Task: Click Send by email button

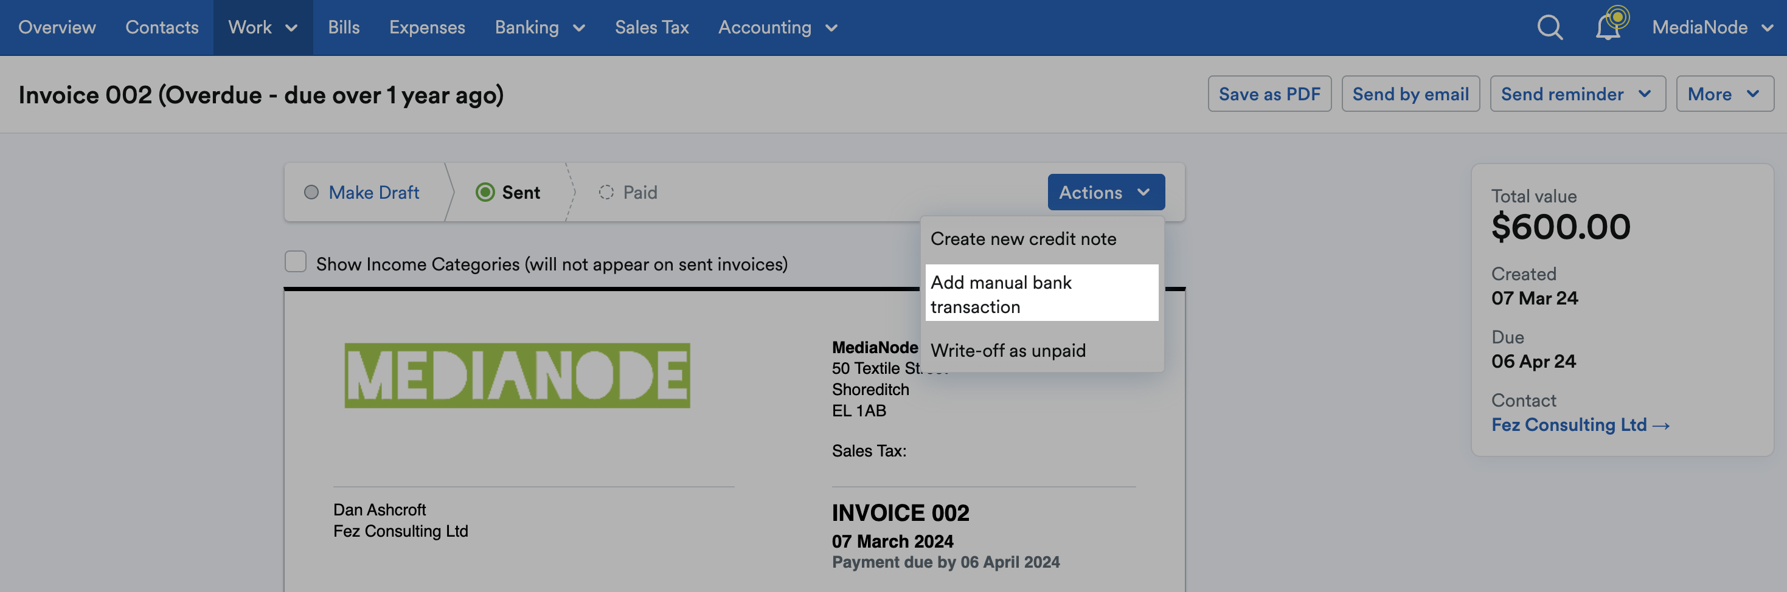Action: tap(1411, 94)
